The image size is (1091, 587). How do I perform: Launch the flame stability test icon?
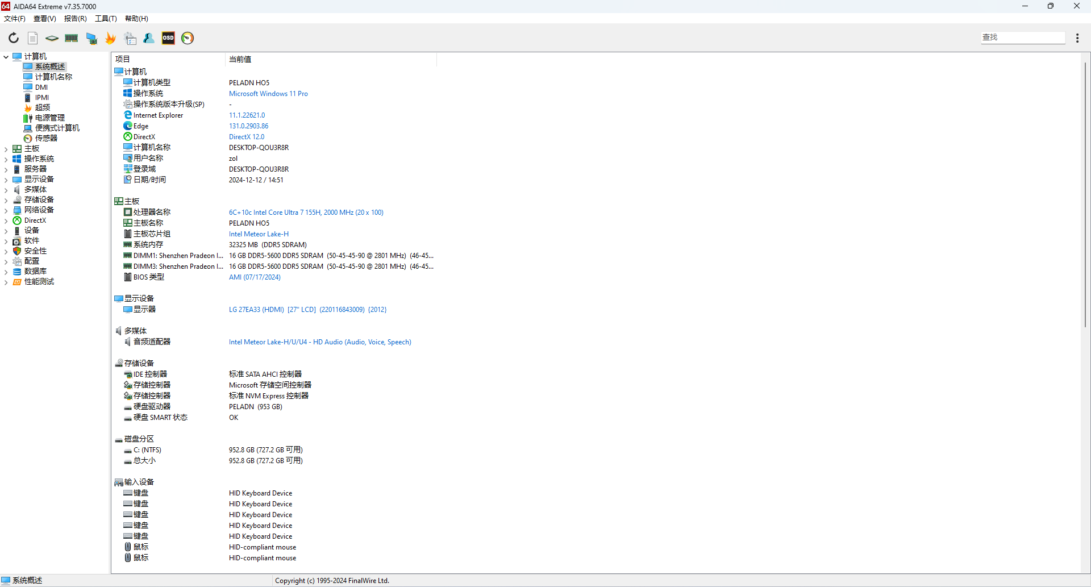tap(111, 38)
